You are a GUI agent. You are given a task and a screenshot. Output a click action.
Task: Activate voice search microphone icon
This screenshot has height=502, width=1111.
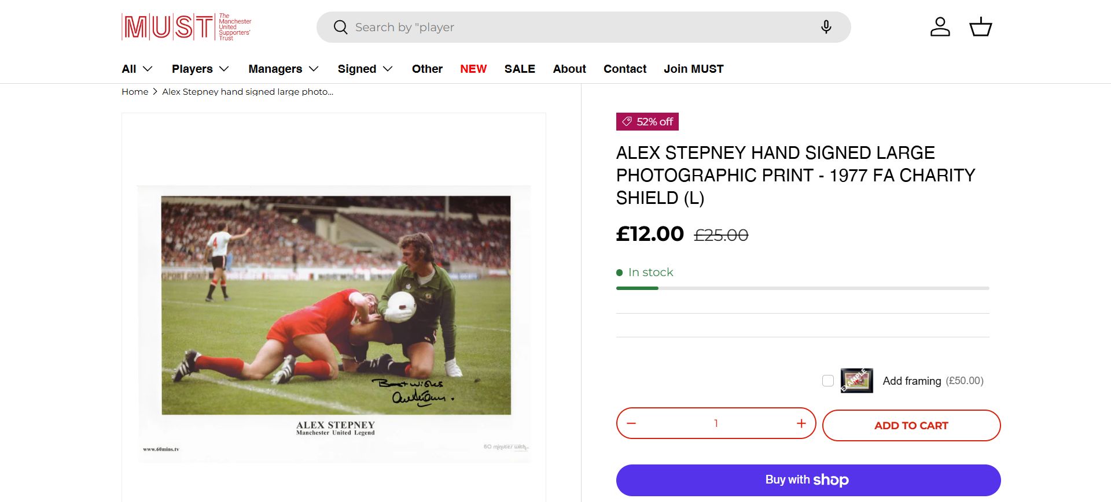826,27
